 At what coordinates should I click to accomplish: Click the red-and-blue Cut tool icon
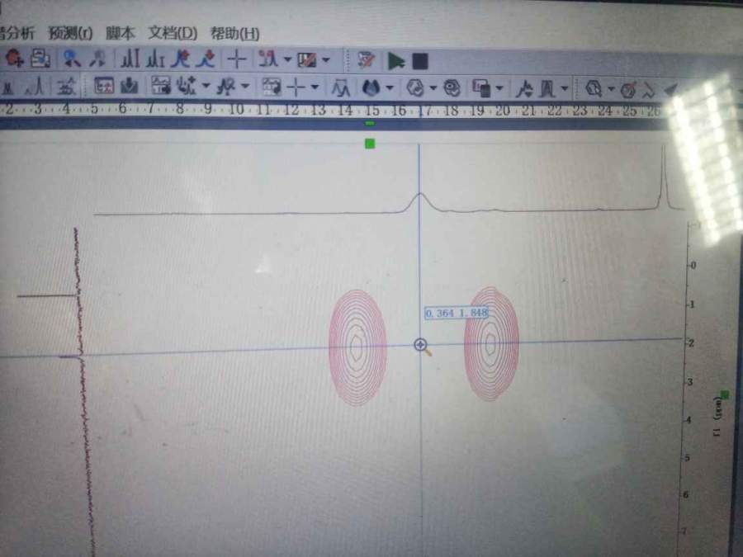coord(267,59)
